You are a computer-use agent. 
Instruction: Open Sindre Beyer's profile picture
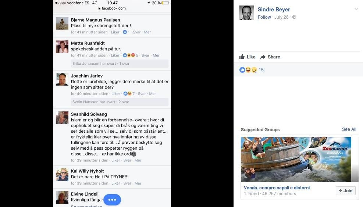click(x=246, y=13)
